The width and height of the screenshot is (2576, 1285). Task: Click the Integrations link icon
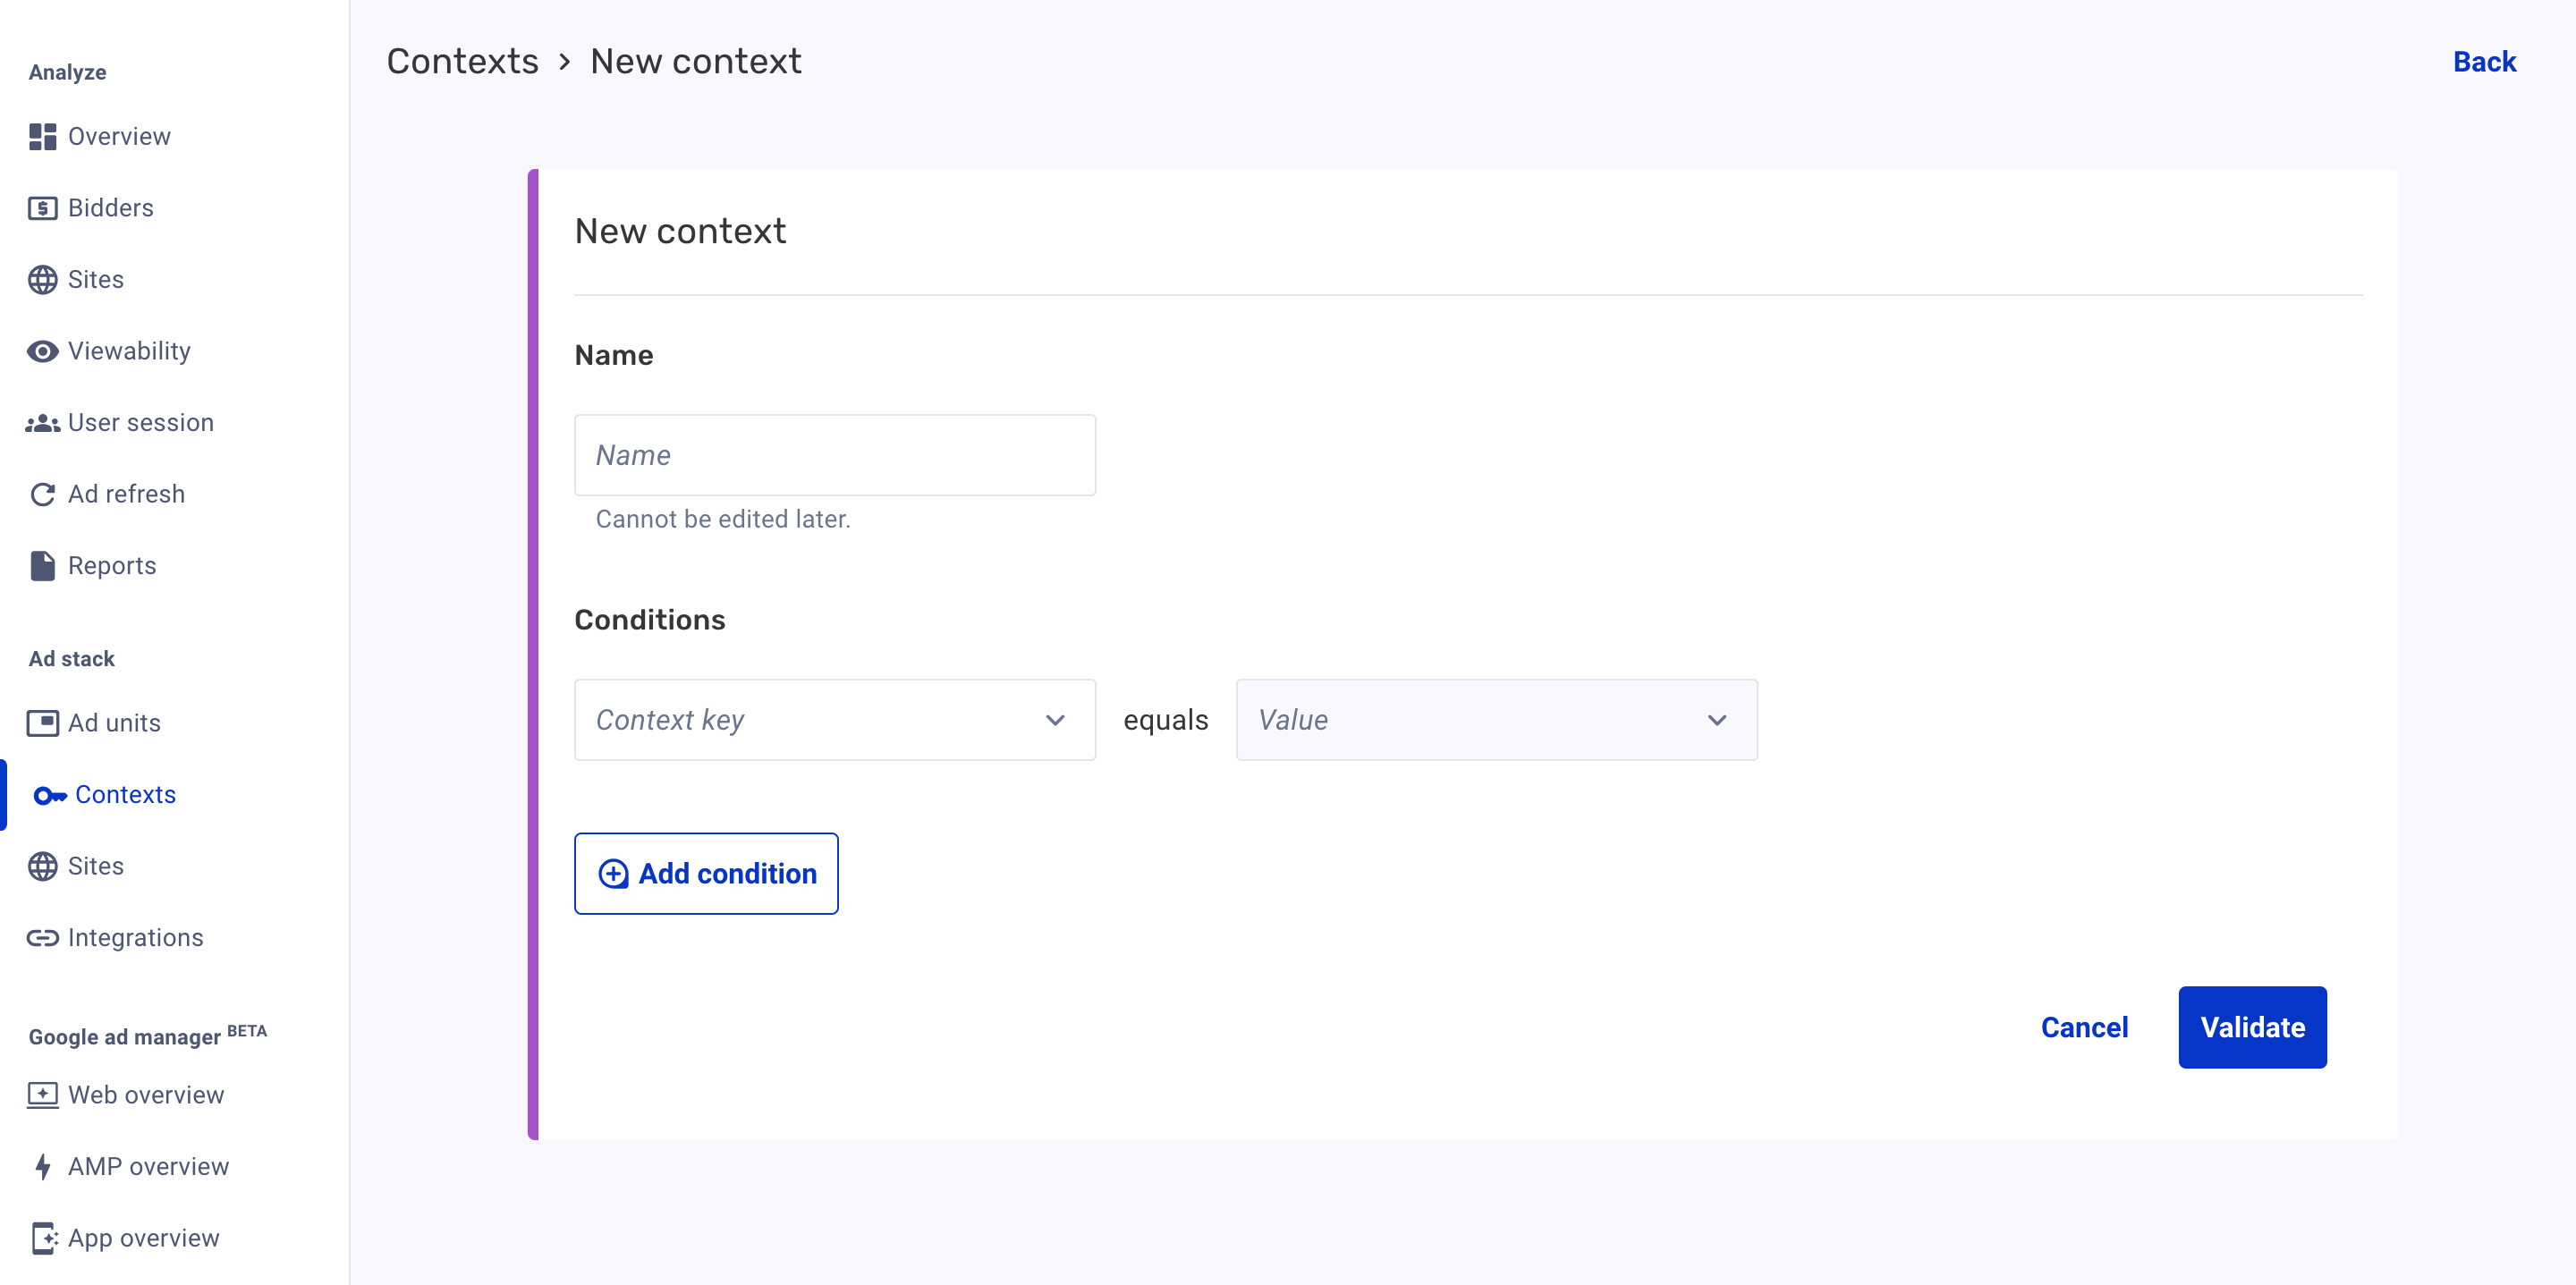[x=42, y=938]
